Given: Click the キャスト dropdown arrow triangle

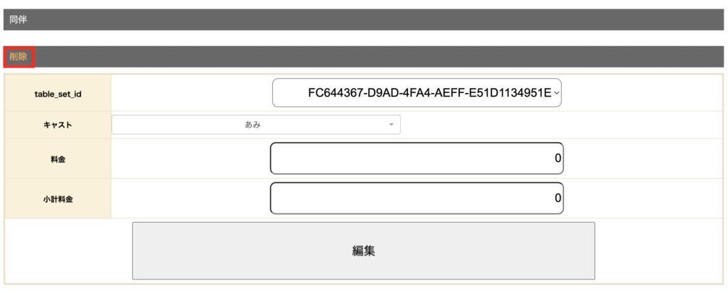Looking at the screenshot, I should [391, 125].
